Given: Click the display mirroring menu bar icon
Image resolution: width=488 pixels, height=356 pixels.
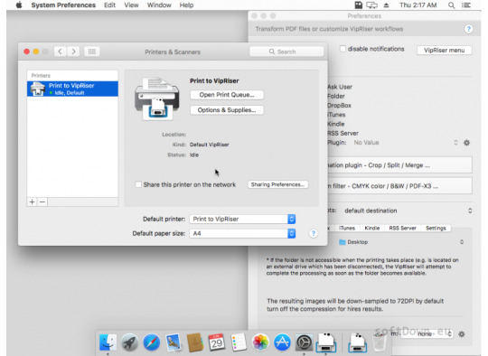Looking at the screenshot, I should (x=371, y=5).
